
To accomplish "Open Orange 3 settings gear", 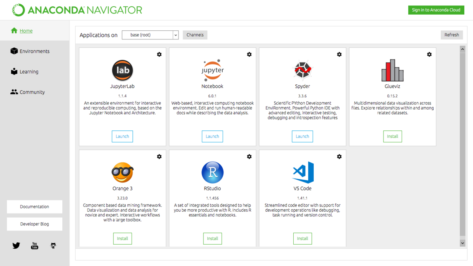I will (159, 156).
